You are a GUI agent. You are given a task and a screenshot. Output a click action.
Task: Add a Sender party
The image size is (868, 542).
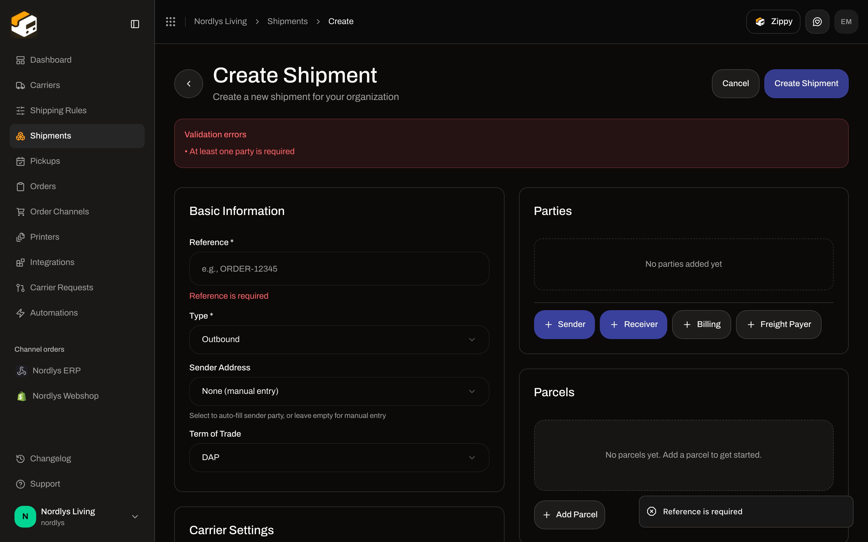click(564, 324)
